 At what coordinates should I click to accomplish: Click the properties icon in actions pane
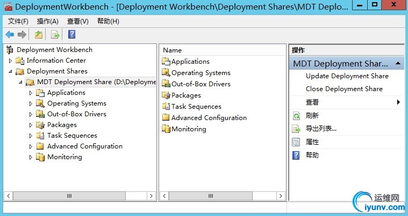[x=296, y=142]
